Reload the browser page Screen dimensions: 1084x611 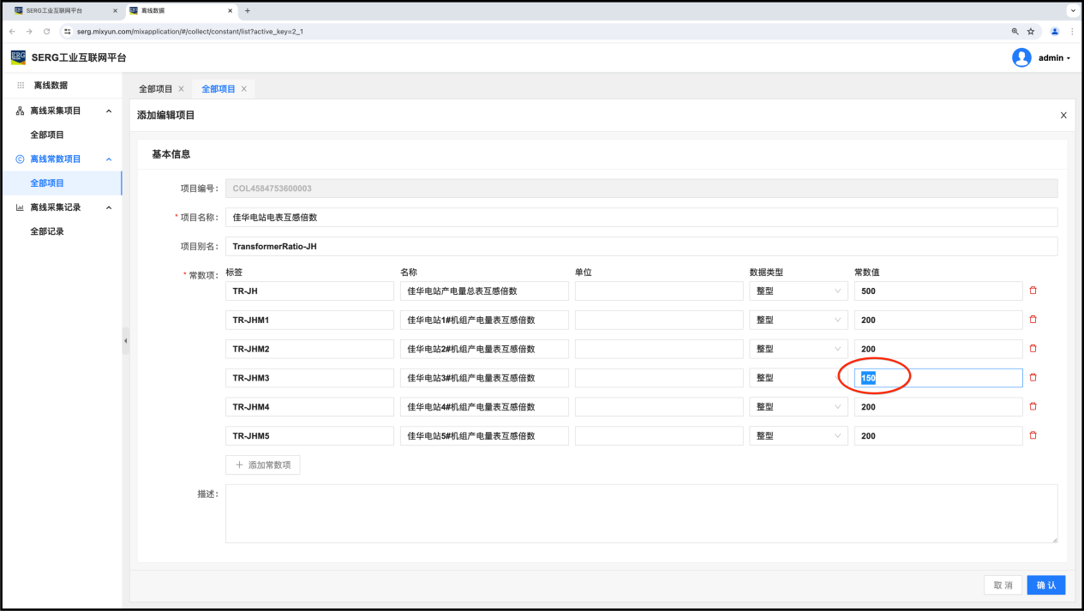pos(46,31)
